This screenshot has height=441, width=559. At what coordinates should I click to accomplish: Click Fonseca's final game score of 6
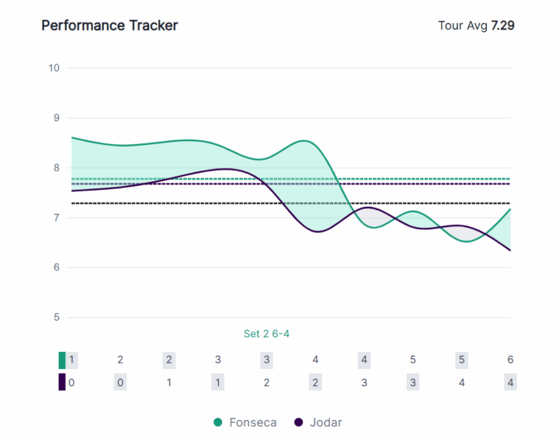pos(510,360)
